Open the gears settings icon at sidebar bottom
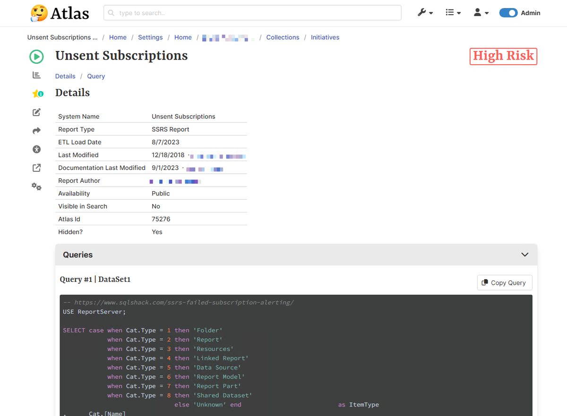 (36, 186)
